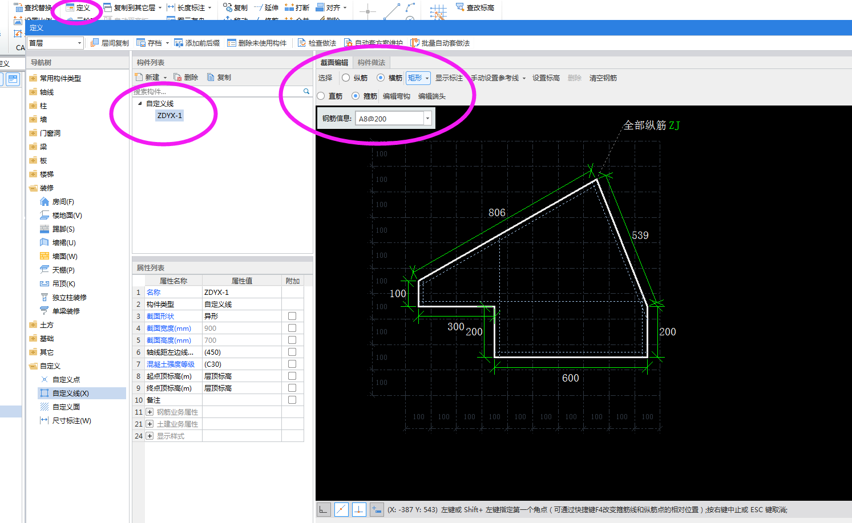
Task: Toggle the dynamic input icon in status bar
Action: click(377, 509)
